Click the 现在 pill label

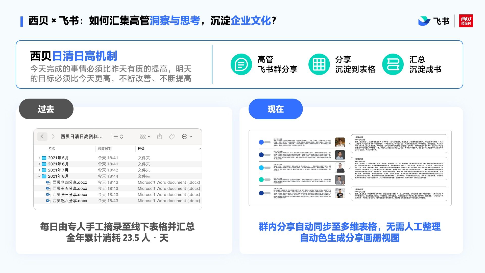276,109
